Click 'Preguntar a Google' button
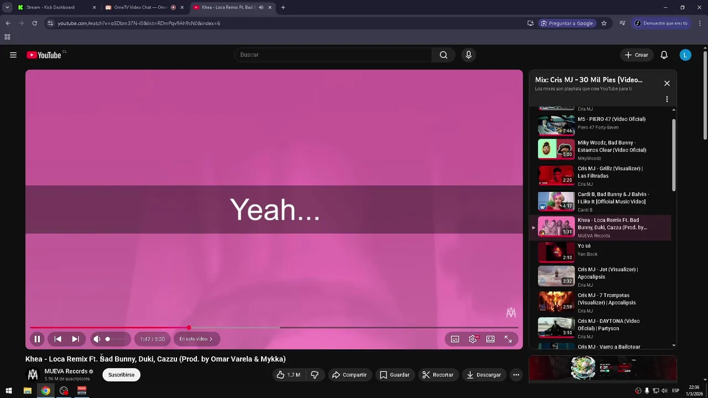708x398 pixels. pos(566,23)
